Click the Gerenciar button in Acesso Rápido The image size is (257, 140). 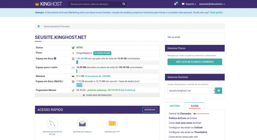(x=150, y=110)
